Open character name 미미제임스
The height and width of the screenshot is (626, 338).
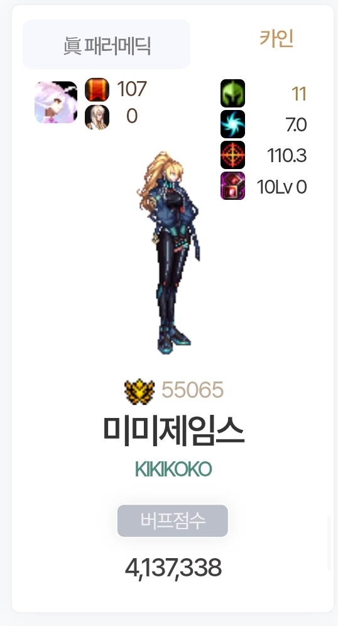pyautogui.click(x=173, y=431)
